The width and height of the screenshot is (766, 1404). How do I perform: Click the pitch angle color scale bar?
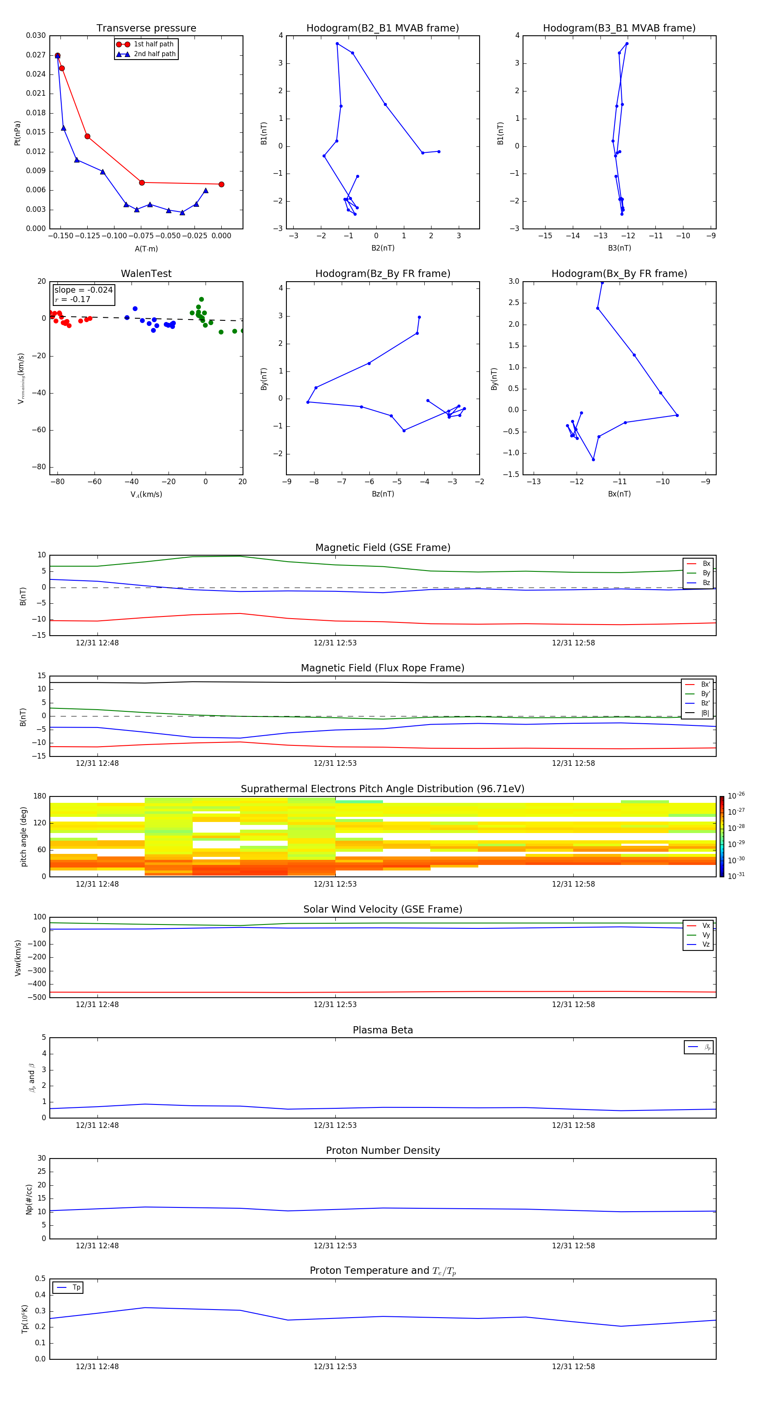tap(722, 836)
